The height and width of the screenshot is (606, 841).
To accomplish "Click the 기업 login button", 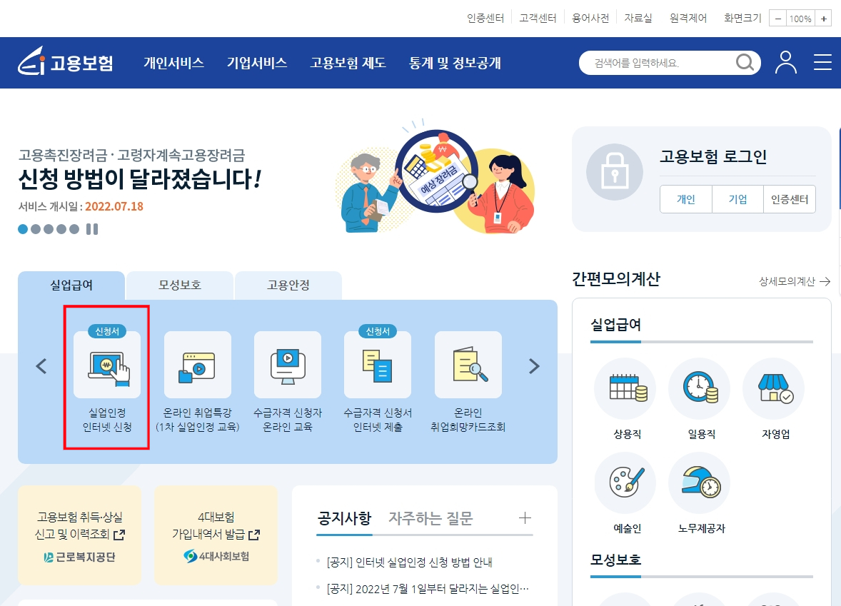I will pyautogui.click(x=738, y=199).
